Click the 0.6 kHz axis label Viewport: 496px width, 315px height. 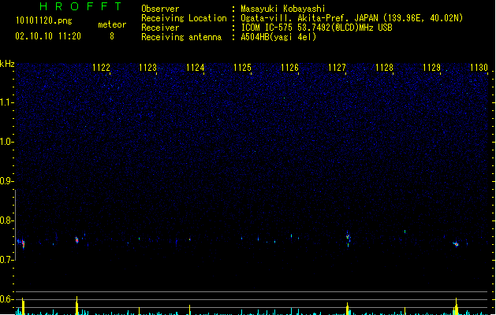(6, 299)
